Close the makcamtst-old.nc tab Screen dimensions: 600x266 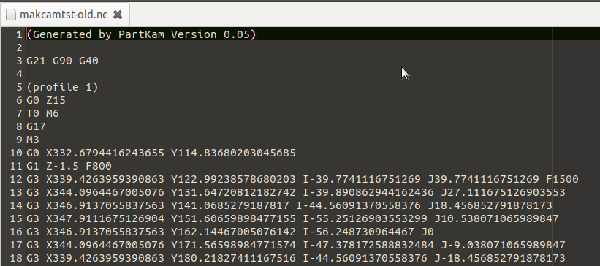point(118,15)
